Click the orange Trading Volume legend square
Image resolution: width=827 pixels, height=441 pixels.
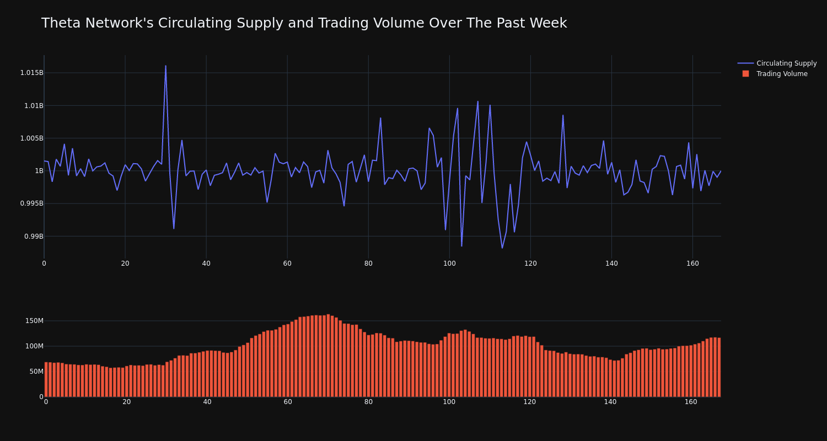point(745,74)
